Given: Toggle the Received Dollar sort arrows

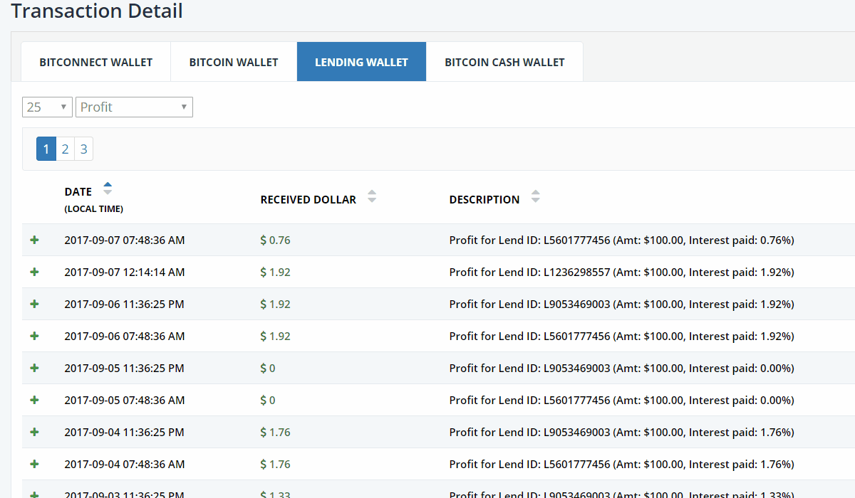Looking at the screenshot, I should [x=371, y=196].
